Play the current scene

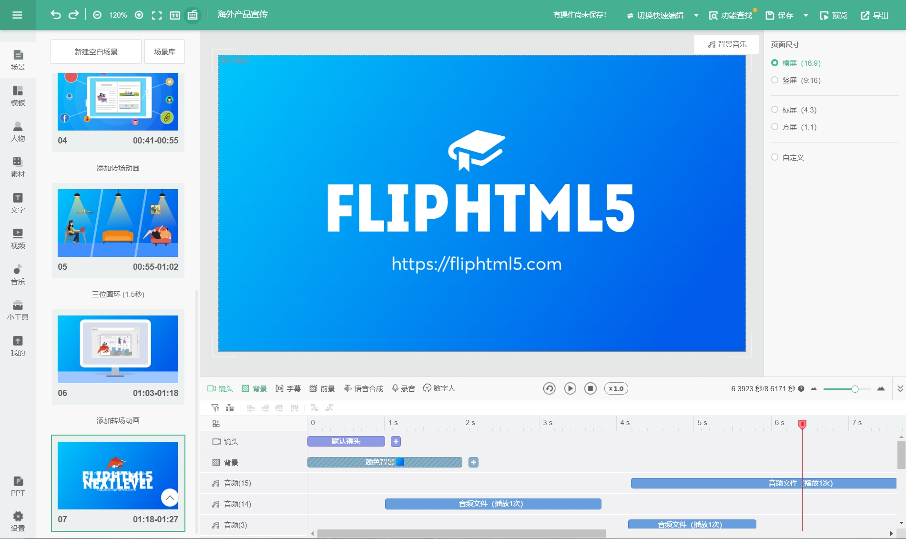[x=570, y=389]
